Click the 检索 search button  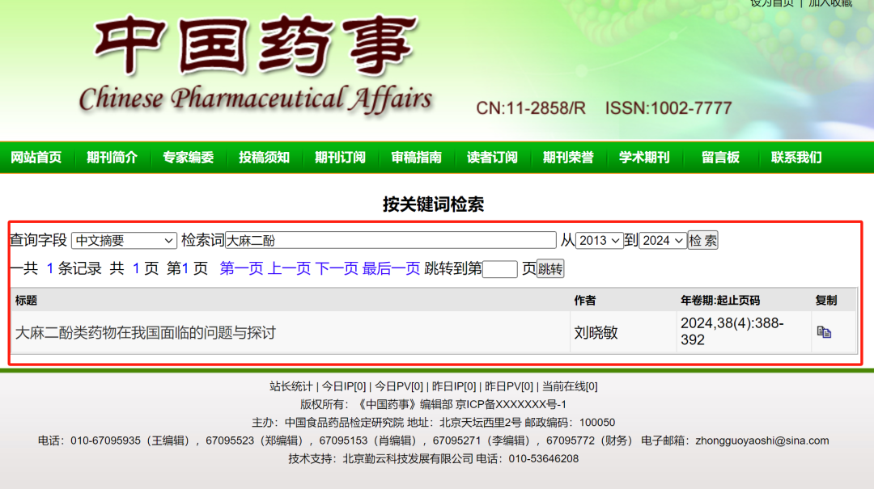702,240
